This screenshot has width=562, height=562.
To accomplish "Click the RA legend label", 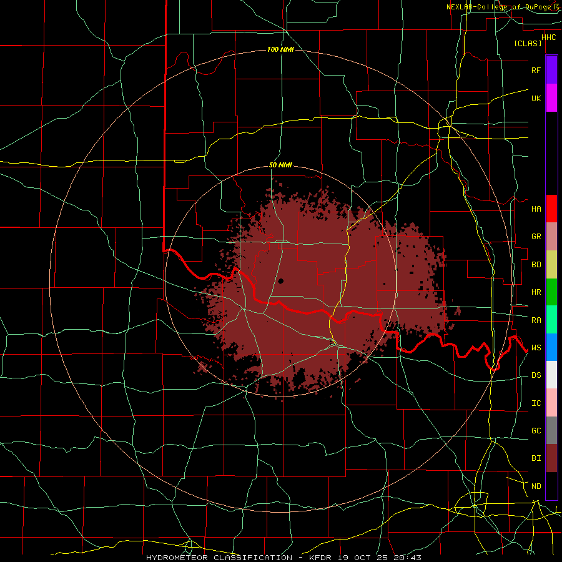I will [536, 320].
